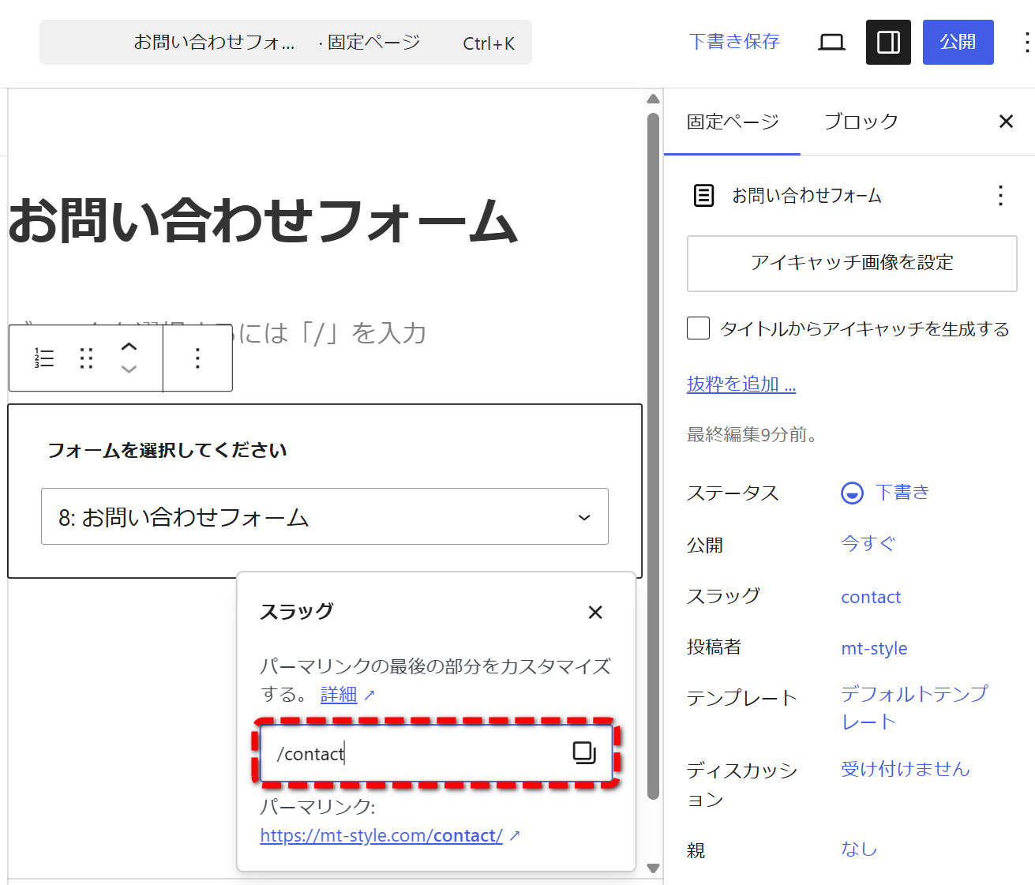Click the status draft circle icon

852,493
